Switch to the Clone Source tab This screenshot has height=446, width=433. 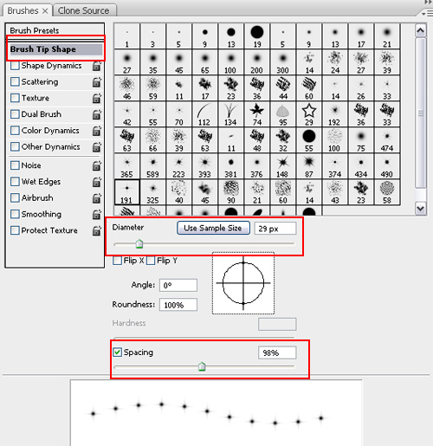click(x=85, y=10)
